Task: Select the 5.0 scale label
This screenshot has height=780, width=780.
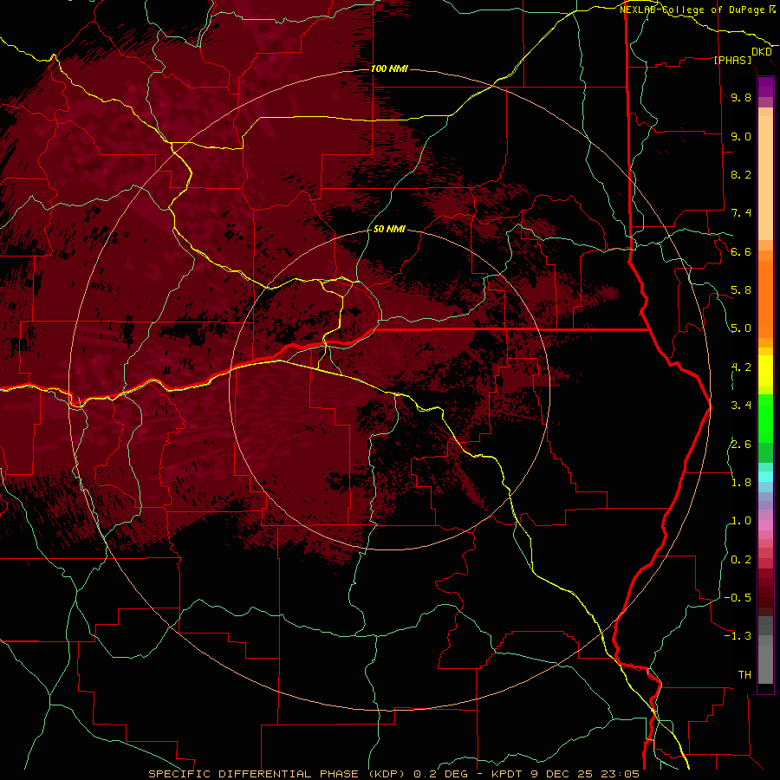Action: pyautogui.click(x=741, y=328)
